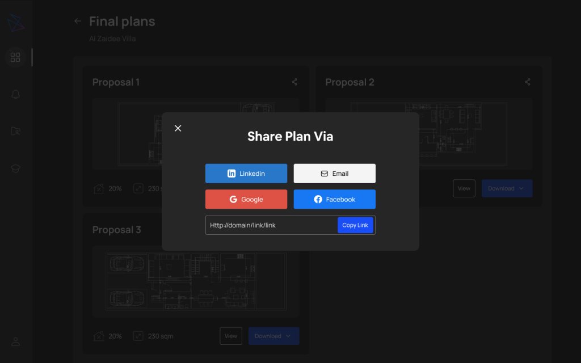This screenshot has width=581, height=363.
Task: Share the plan using Google
Action: [x=246, y=200]
